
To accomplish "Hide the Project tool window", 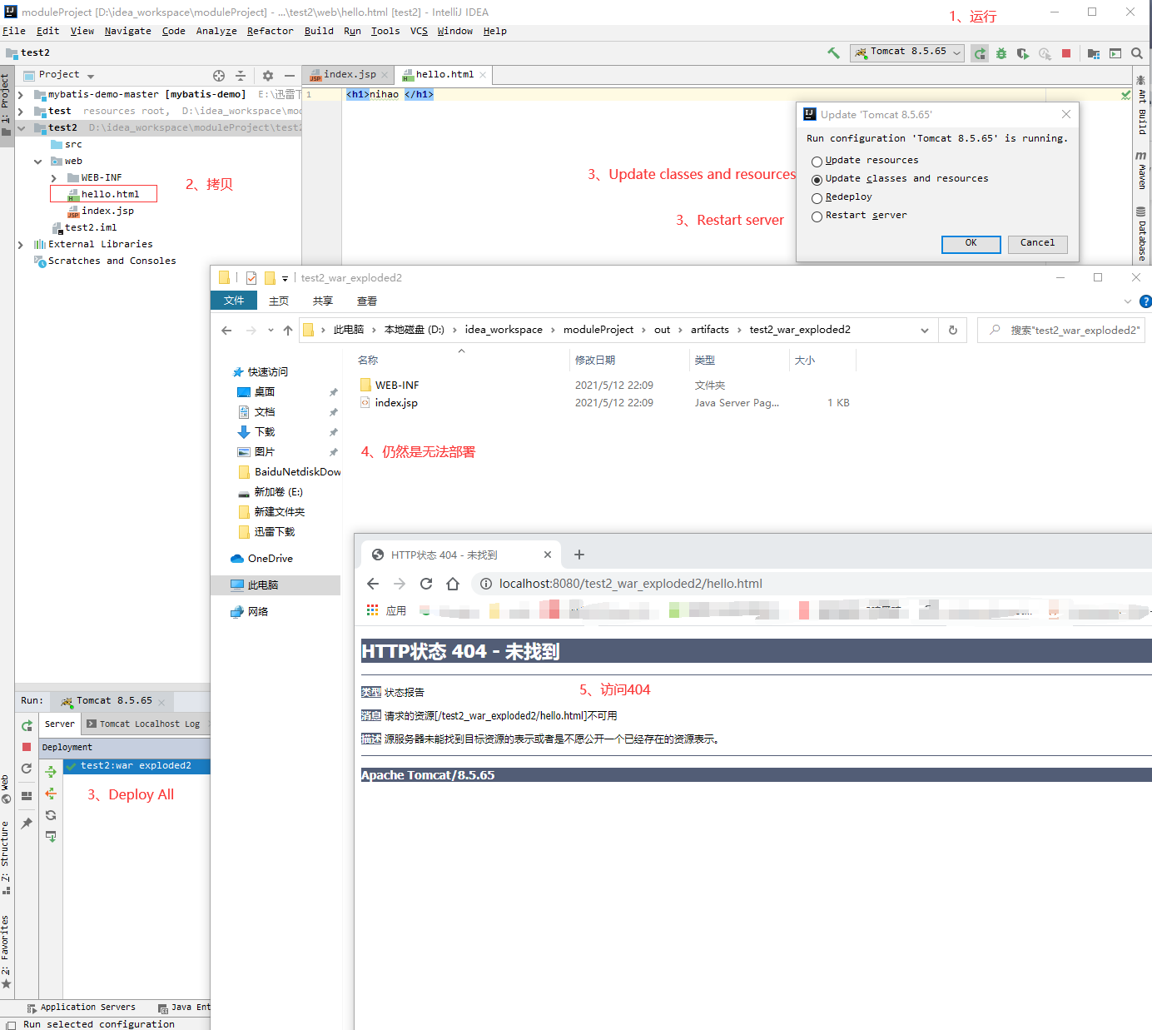I will click(290, 75).
